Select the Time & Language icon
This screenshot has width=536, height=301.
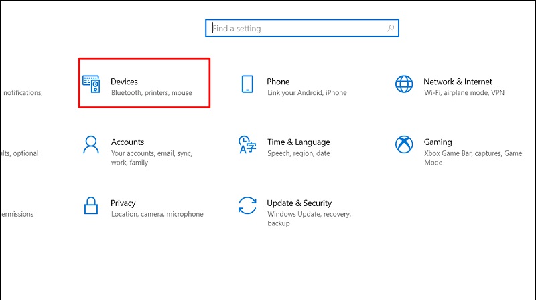coord(247,144)
